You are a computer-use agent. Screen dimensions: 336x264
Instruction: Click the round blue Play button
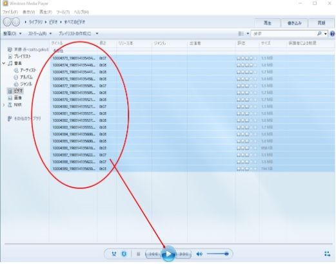[x=168, y=254]
